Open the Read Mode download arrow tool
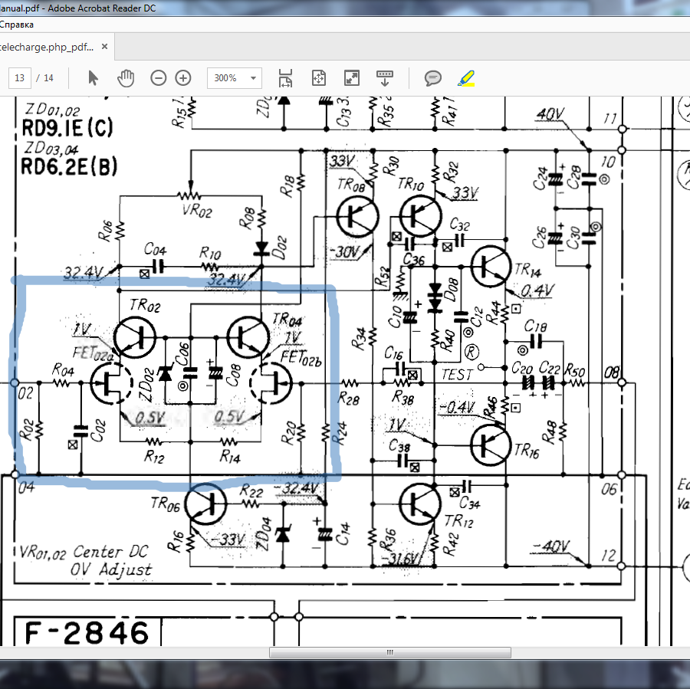 point(385,78)
